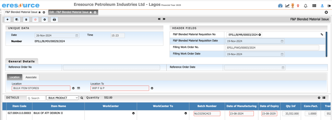Click the Filling Work Order No. field
The height and width of the screenshot is (120, 332).
272,48
